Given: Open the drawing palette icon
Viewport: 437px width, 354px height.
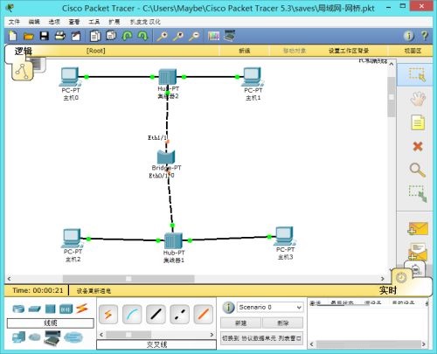Looking at the screenshot, I should (x=213, y=36).
